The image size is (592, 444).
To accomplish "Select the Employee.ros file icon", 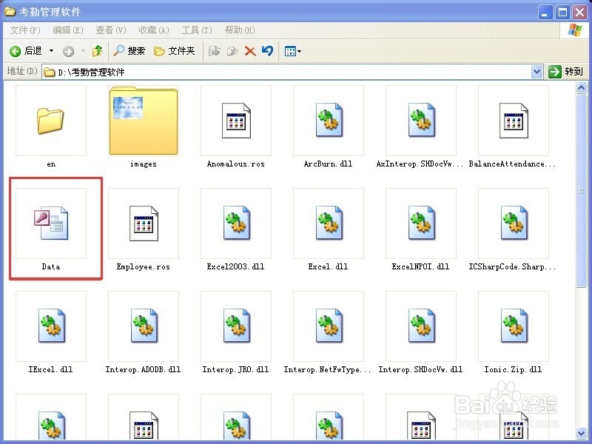I will point(144,223).
